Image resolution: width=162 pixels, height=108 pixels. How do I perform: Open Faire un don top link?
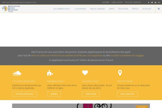(x=117, y=2)
